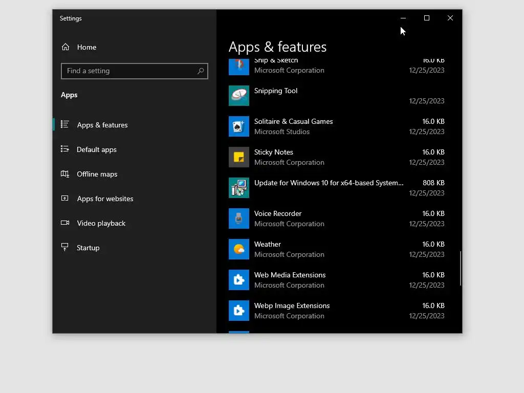Select the Webp Image Extensions name
The image size is (524, 393).
(x=292, y=306)
